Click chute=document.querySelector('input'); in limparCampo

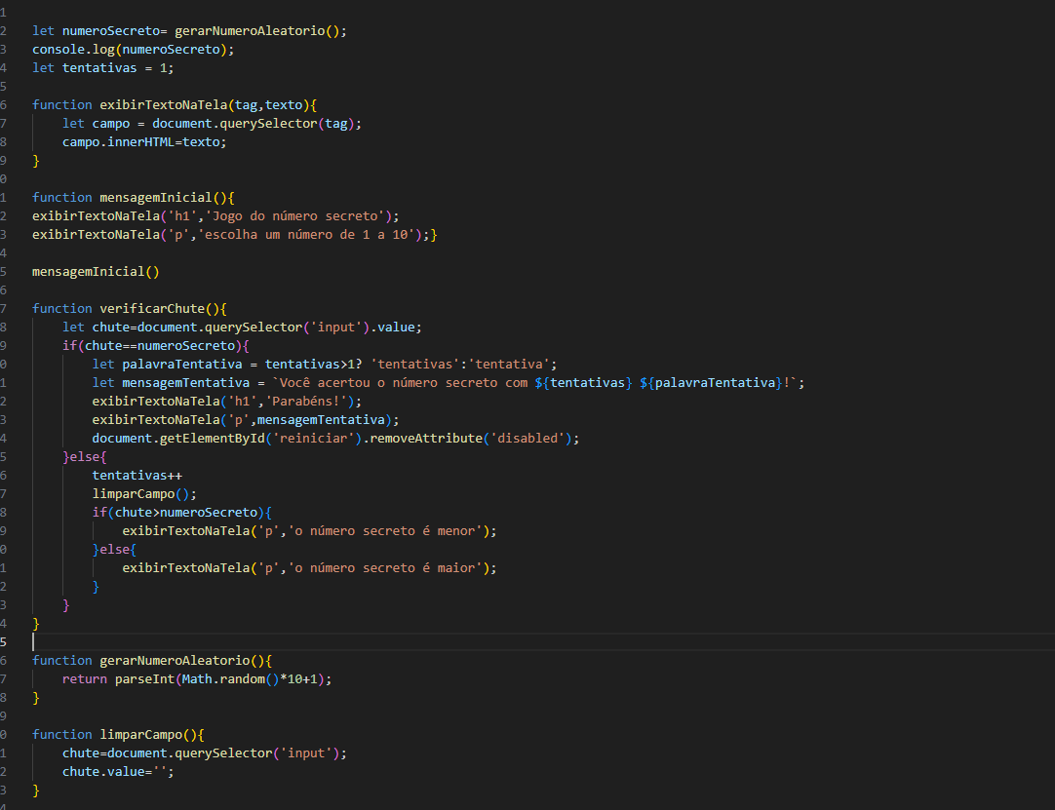click(205, 753)
